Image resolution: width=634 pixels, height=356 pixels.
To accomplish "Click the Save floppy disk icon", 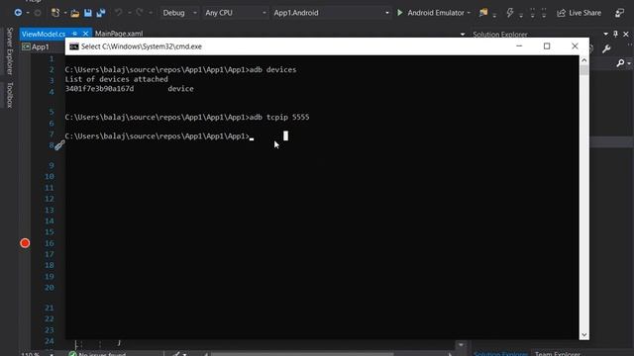I will [x=88, y=13].
